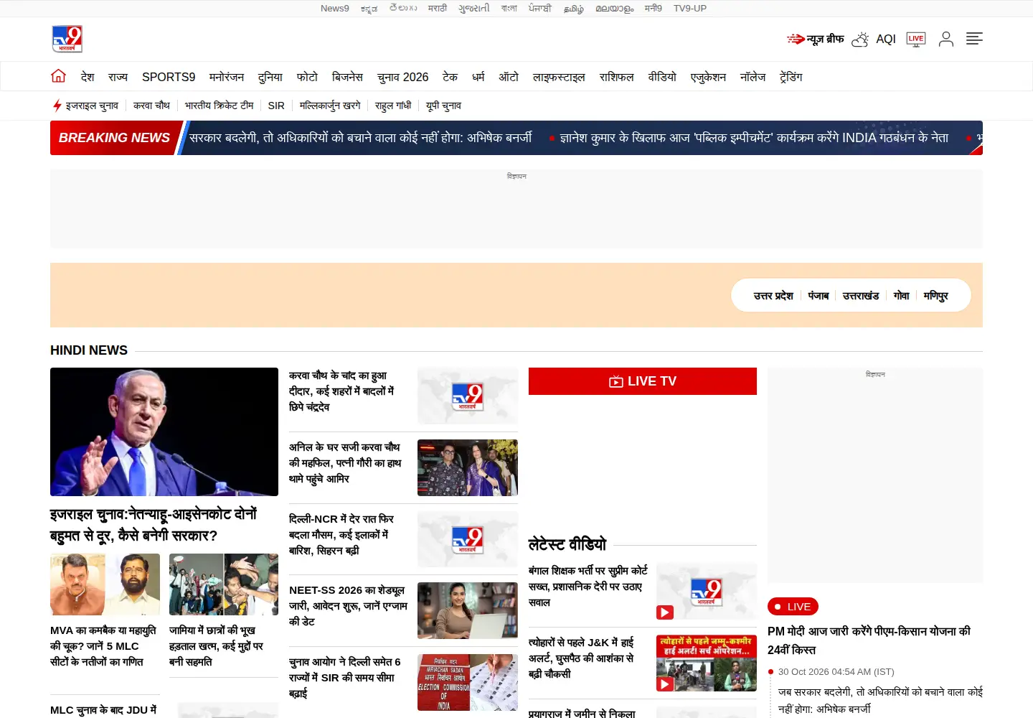1033x718 pixels.
Task: Open the चुनाव 2026 section
Action: click(403, 77)
